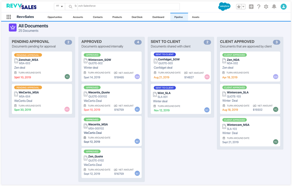
Task: Open the Wintercom_MSA document
Action: 238,125
